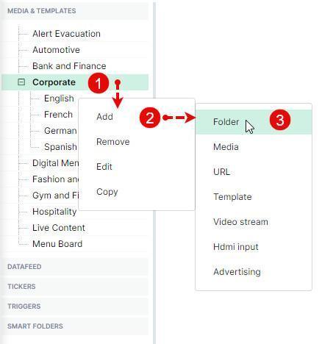Select Edit from the context menu
The image size is (322, 344).
[x=104, y=167]
